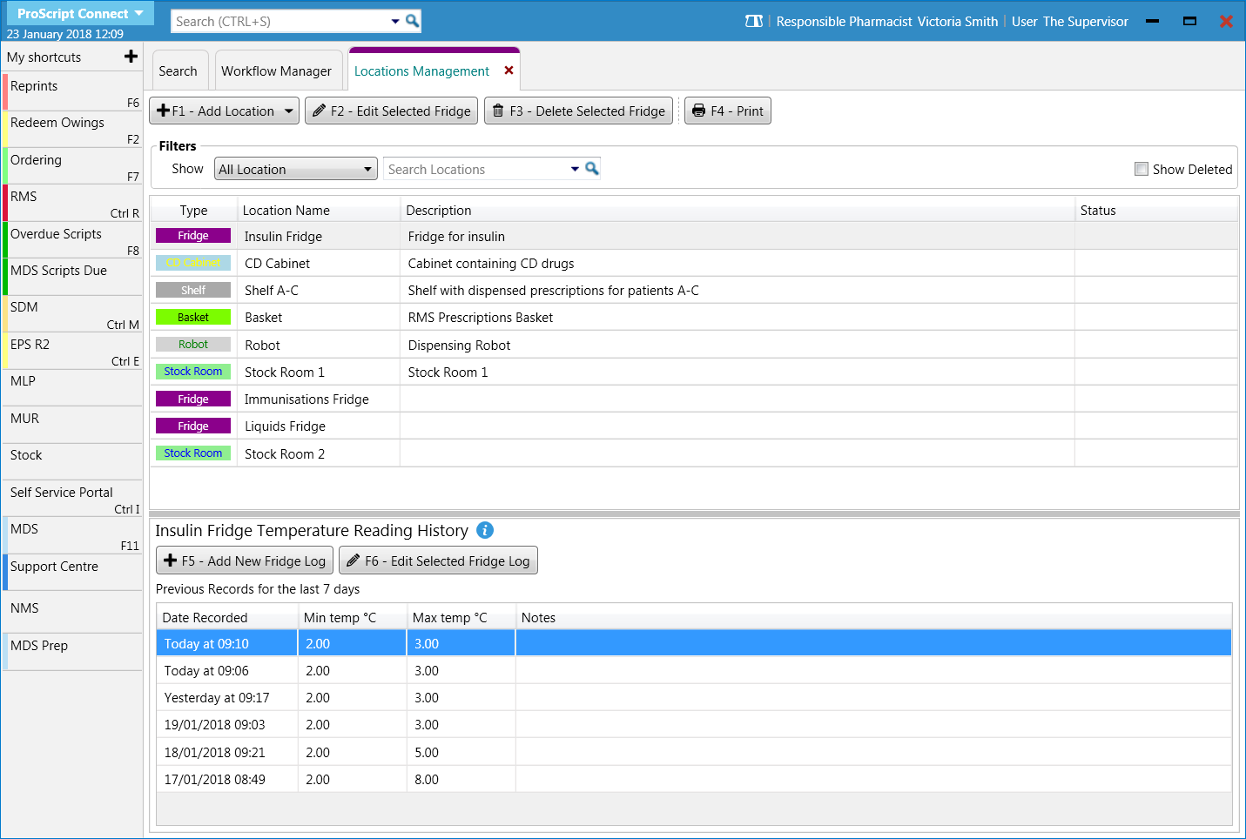Click the plus icon beside My shortcuts
1246x839 pixels.
click(131, 57)
